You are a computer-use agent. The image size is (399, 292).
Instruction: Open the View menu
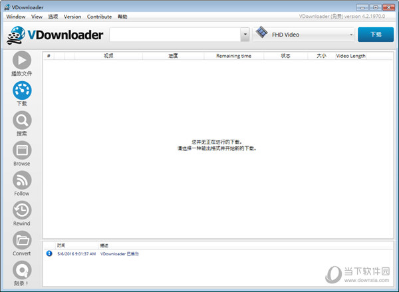[x=37, y=17]
